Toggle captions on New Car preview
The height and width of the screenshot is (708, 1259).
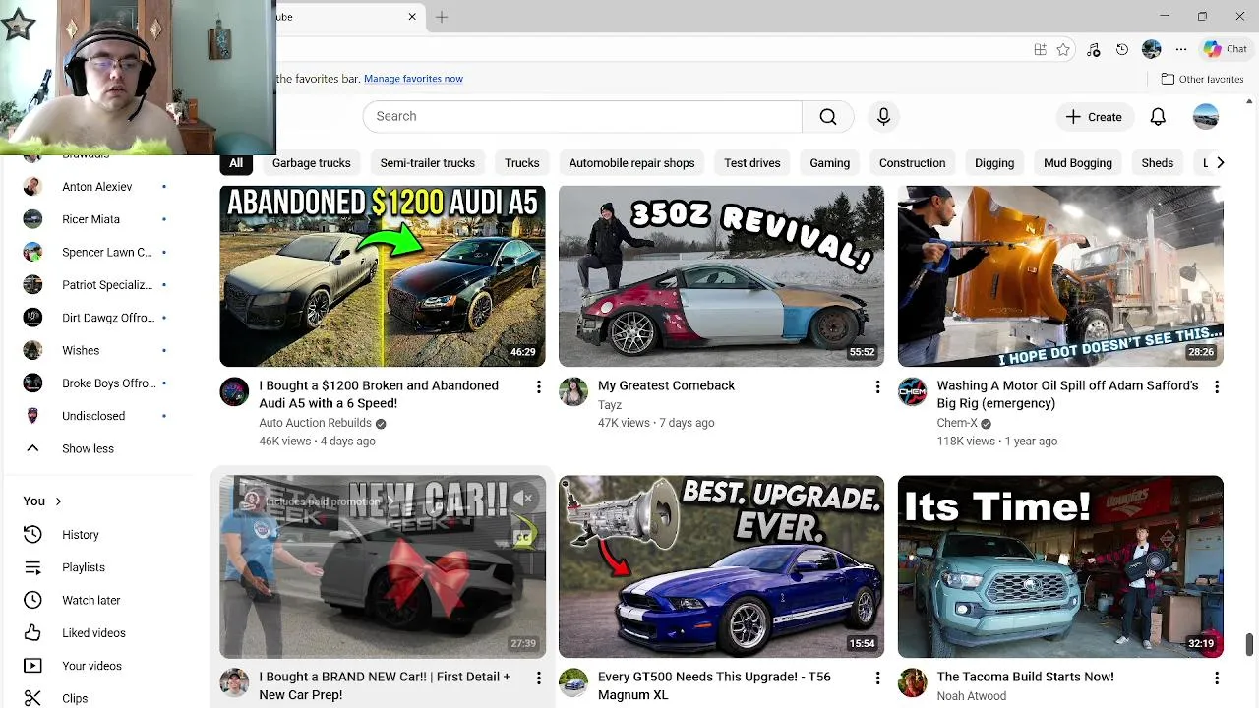(x=523, y=537)
